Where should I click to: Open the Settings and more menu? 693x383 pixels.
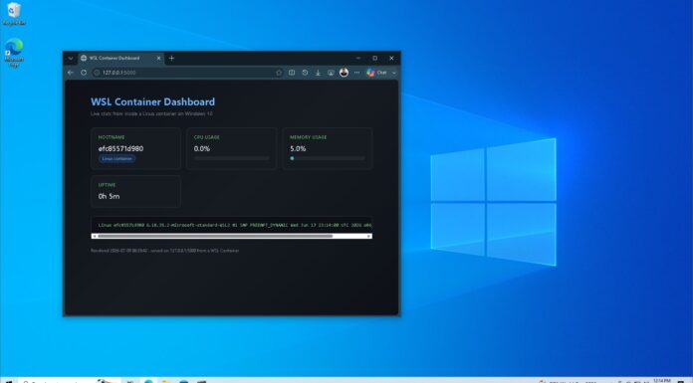point(356,73)
